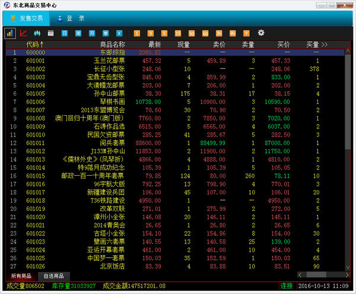Select the 长征小型张 row
The width and height of the screenshot is (356, 294).
pyautogui.click(x=175, y=69)
